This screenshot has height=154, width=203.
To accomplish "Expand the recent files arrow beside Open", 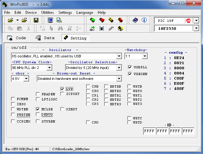I will (x=17, y=20).
